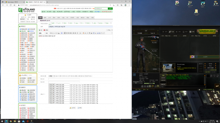Click game Start play button
This screenshot has height=123, width=220.
pos(165,32)
